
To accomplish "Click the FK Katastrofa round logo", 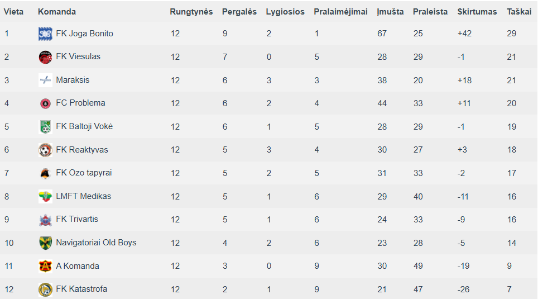I will pyautogui.click(x=45, y=289).
